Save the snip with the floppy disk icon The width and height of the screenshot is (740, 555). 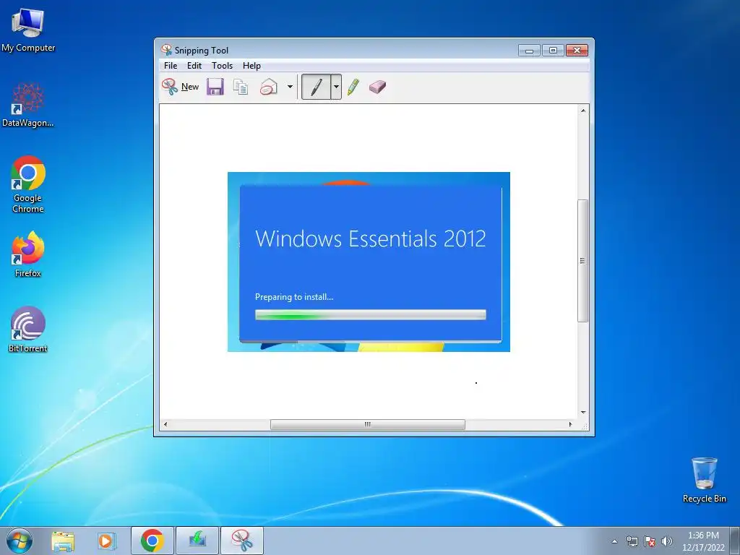click(215, 87)
